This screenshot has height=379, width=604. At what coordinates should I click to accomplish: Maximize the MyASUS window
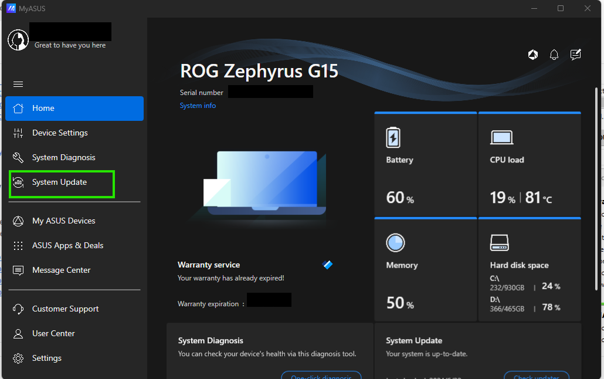click(x=561, y=8)
